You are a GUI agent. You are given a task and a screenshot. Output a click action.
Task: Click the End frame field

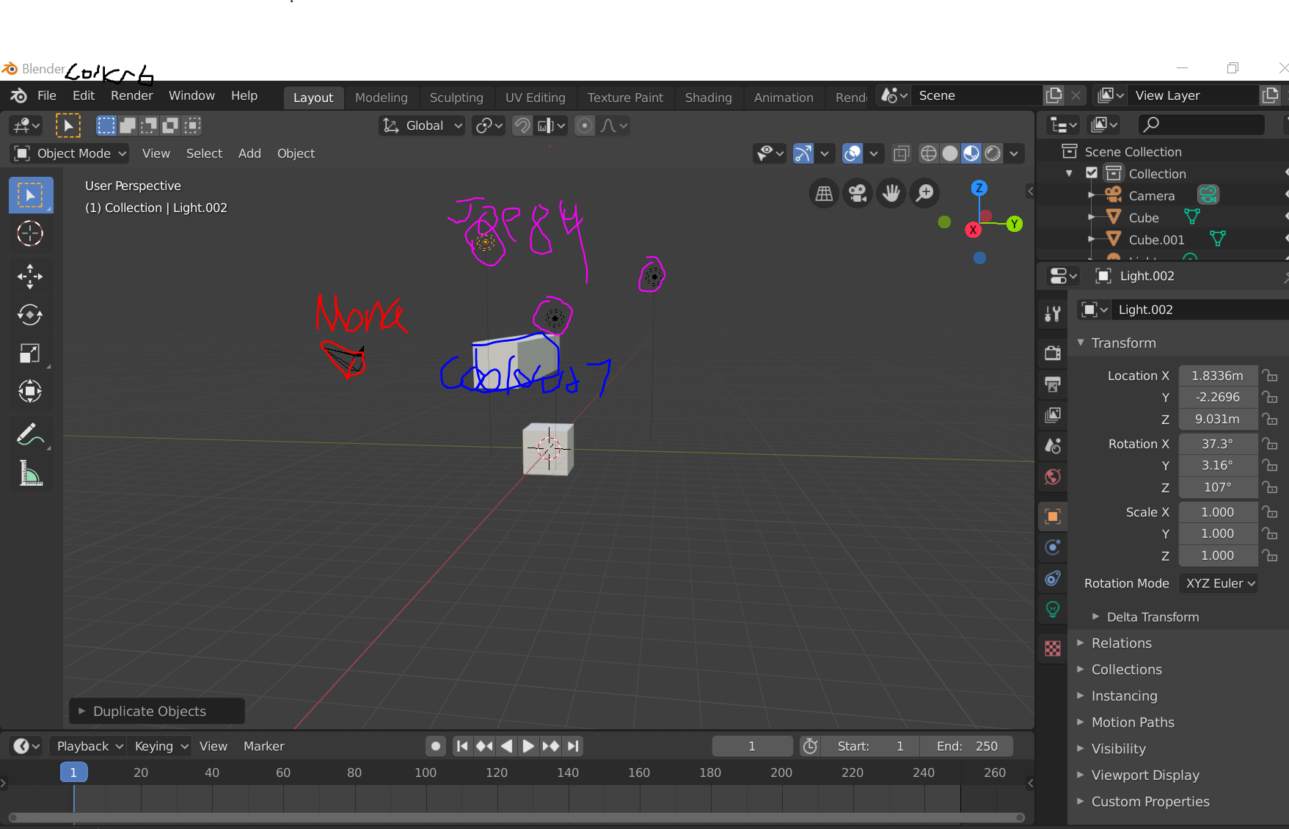click(967, 746)
